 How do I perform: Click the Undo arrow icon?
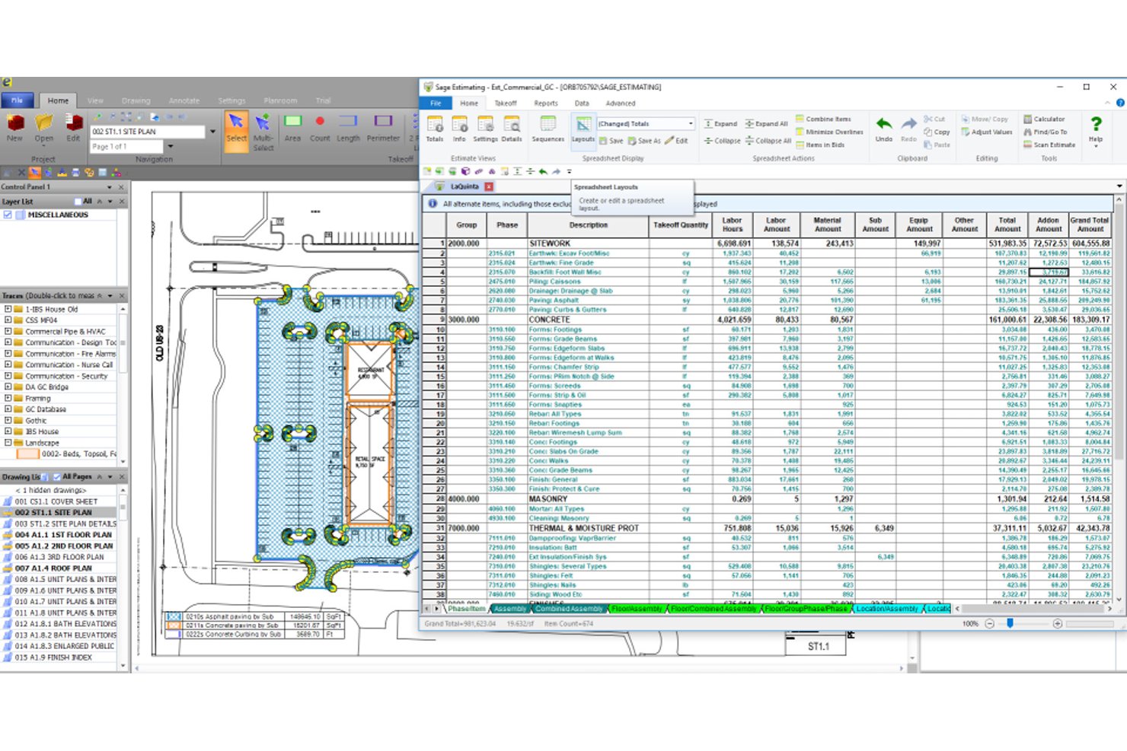883,128
